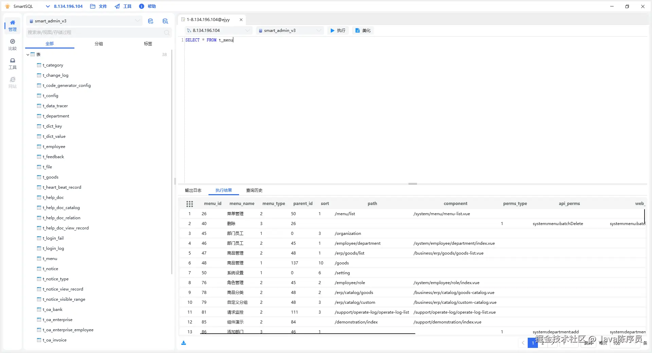Open the 文件 menu
The width and height of the screenshot is (652, 353).
coord(98,6)
